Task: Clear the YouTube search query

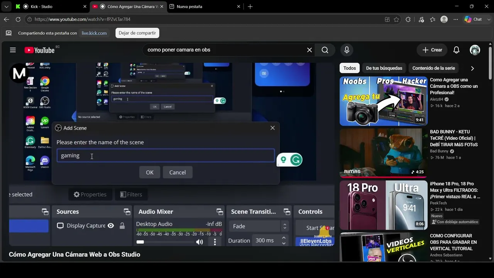Action: [x=310, y=50]
